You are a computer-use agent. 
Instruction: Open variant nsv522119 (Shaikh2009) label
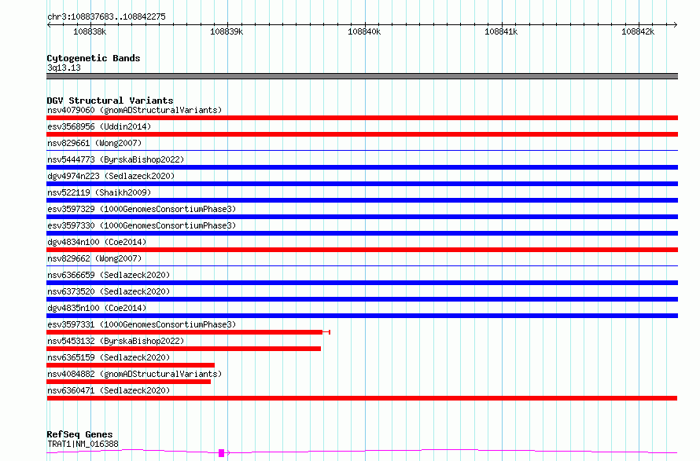(99, 192)
